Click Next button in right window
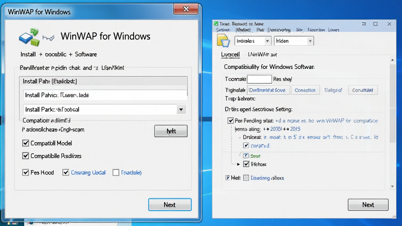The image size is (402, 226). pyautogui.click(x=368, y=204)
